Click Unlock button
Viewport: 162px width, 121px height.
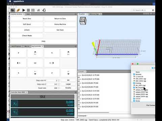[x=27, y=30]
